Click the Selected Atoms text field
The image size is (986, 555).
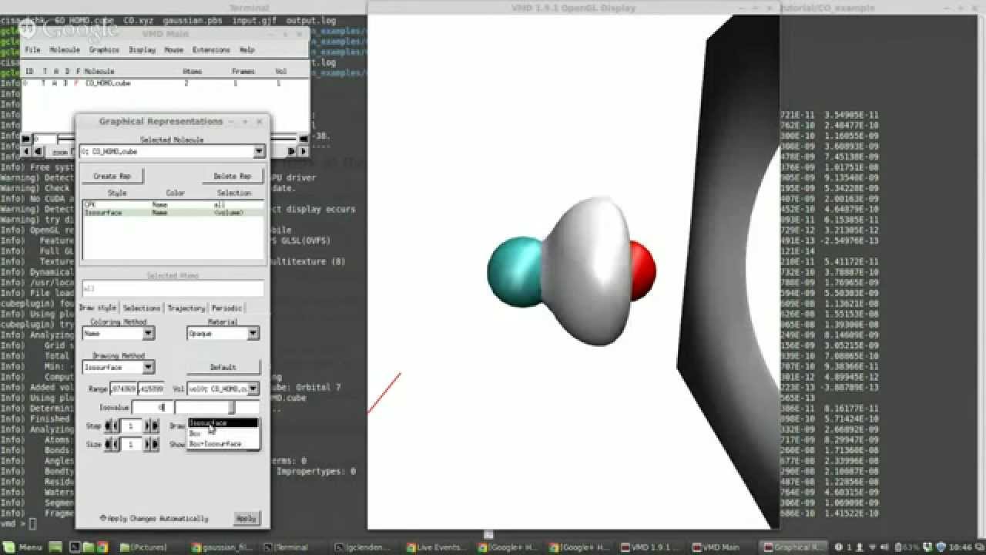pos(173,288)
